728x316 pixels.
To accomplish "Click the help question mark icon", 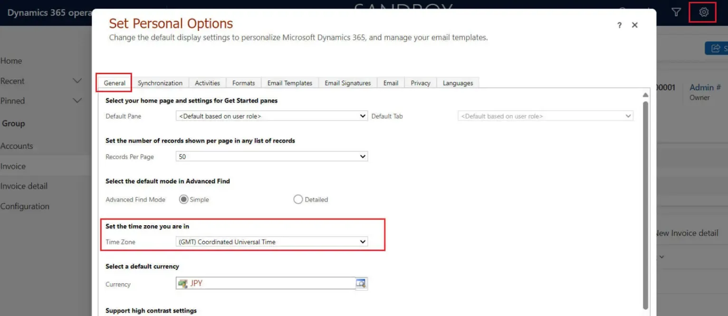I will 619,26.
